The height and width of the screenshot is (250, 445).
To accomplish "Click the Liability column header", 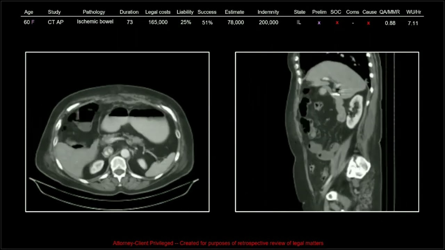I will pos(185,12).
